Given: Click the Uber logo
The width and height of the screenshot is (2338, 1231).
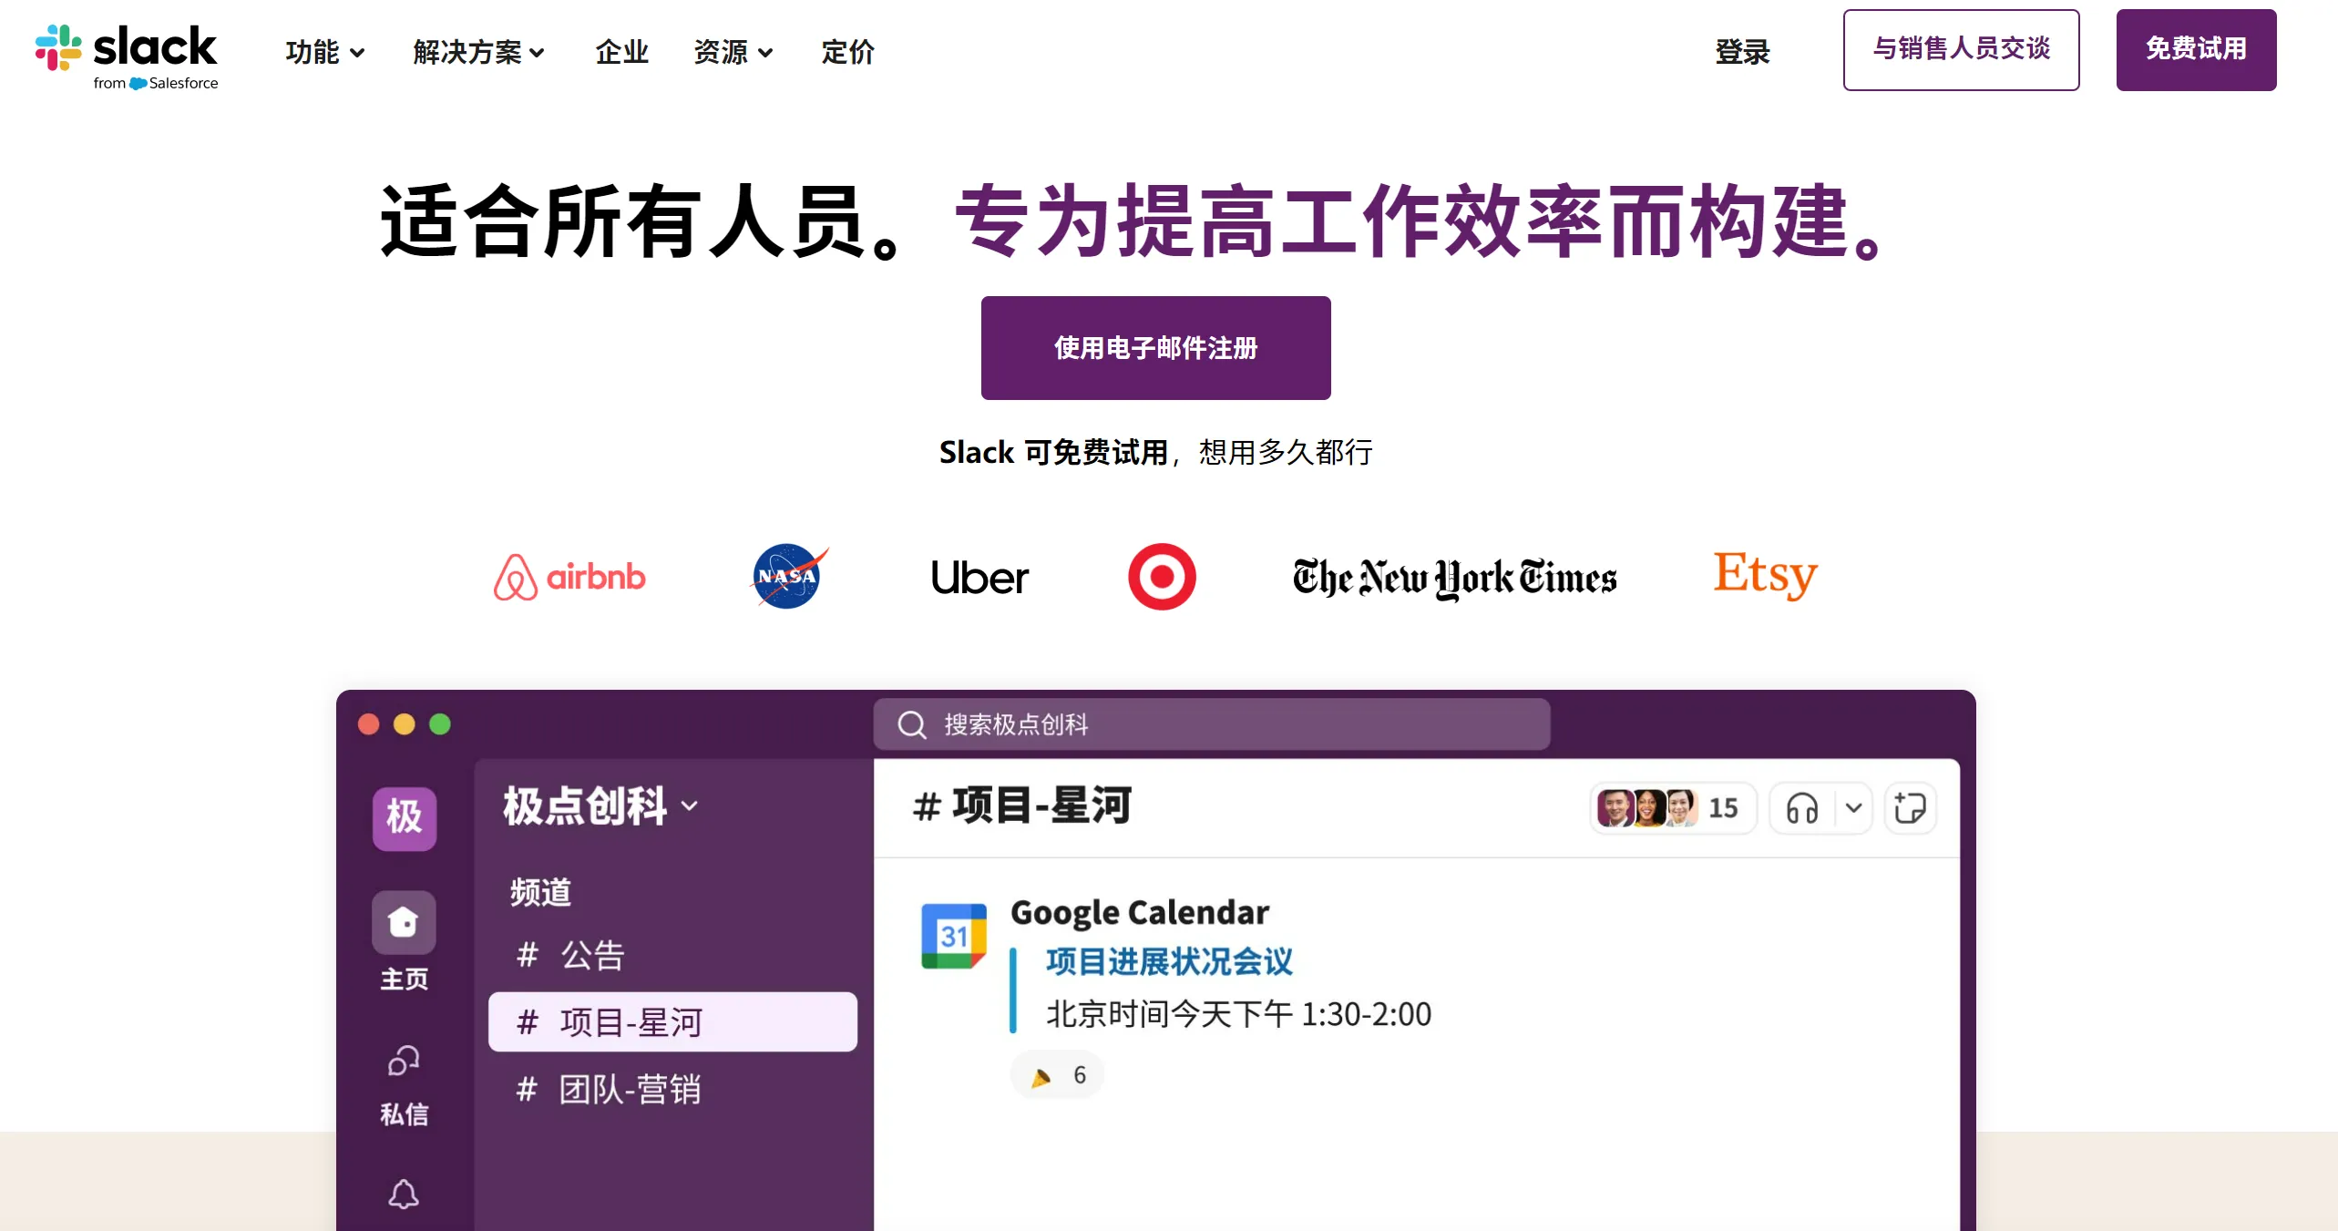Looking at the screenshot, I should click(x=979, y=578).
